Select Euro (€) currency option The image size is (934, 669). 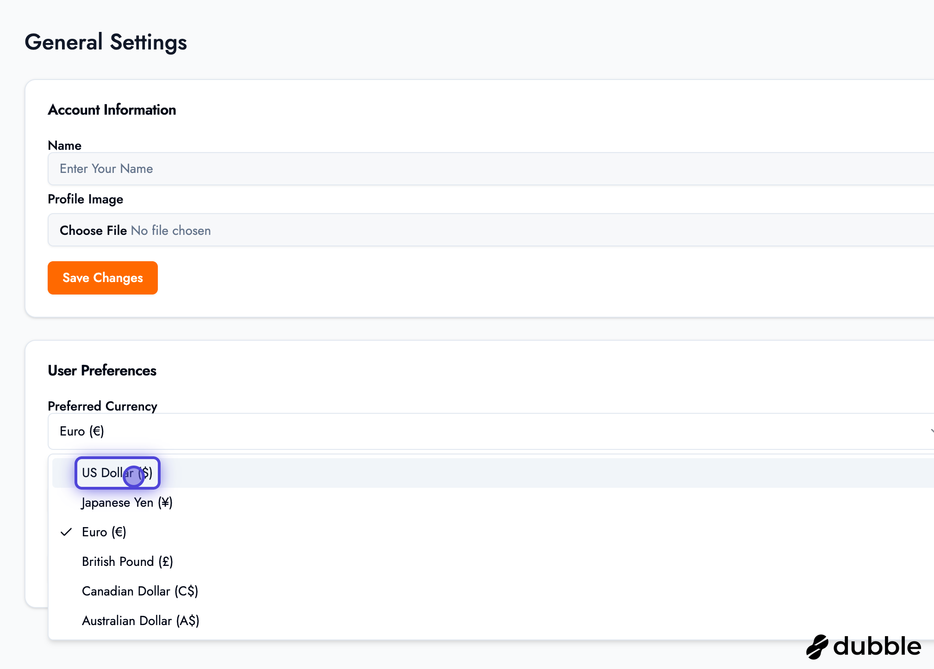click(104, 532)
